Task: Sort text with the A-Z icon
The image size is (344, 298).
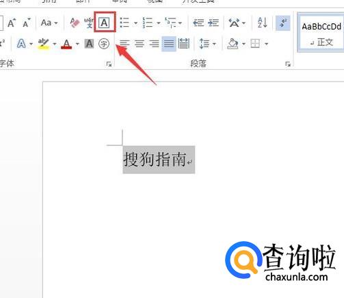Action: (262, 23)
